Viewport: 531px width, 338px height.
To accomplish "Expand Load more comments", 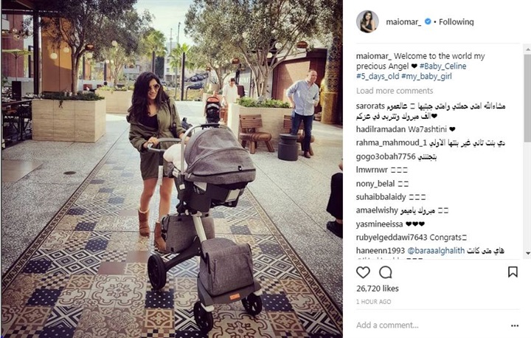I will [x=395, y=91].
